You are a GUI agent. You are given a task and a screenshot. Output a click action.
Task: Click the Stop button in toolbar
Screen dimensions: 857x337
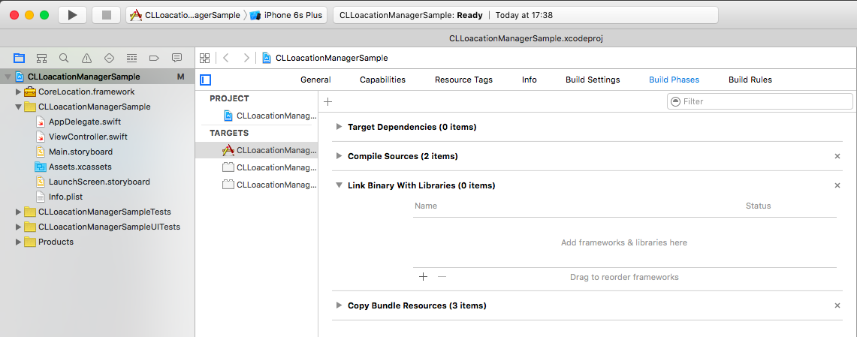pyautogui.click(x=106, y=15)
